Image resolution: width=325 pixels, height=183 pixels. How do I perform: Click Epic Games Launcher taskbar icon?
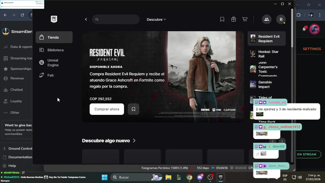(x=221, y=177)
